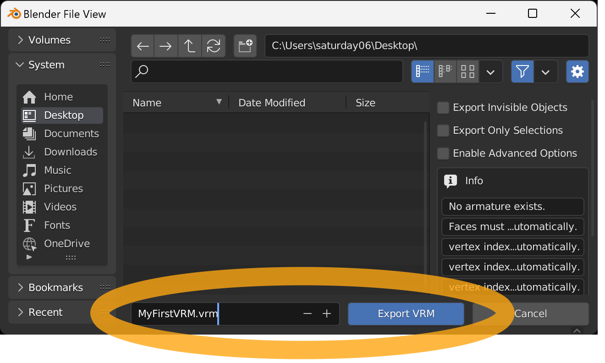Grab System panel drag handle dots
Image resolution: width=605 pixels, height=363 pixels.
click(x=105, y=65)
